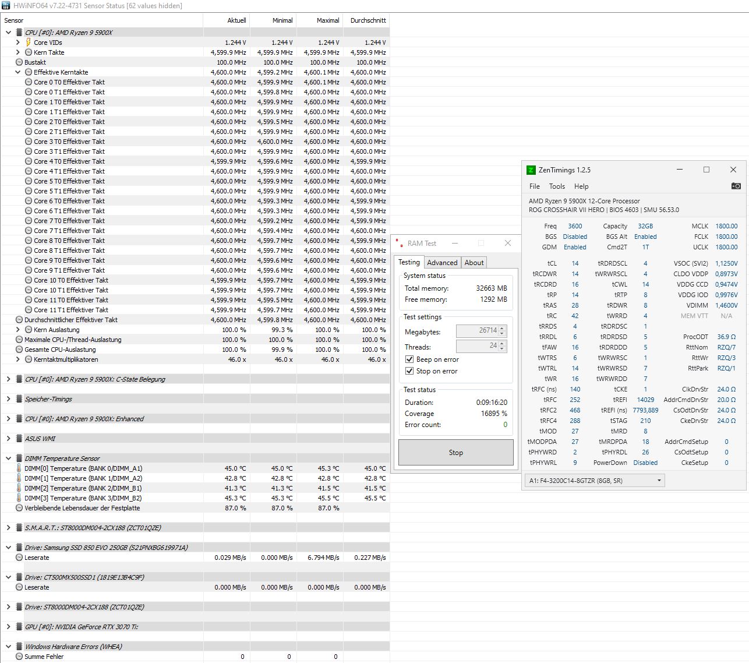Click inside the Threads input field

click(x=478, y=346)
